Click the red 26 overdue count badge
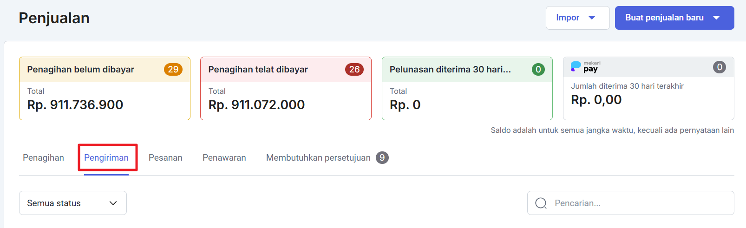The image size is (746, 228). [354, 70]
